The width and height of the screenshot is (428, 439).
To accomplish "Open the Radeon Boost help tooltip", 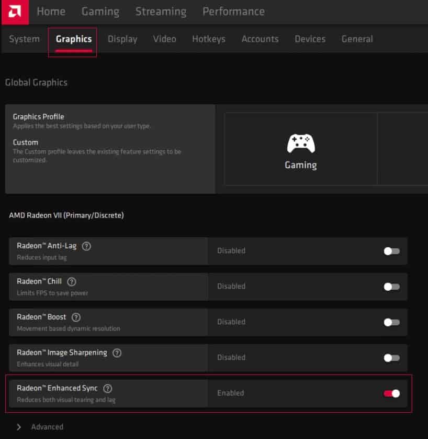I will click(x=76, y=317).
